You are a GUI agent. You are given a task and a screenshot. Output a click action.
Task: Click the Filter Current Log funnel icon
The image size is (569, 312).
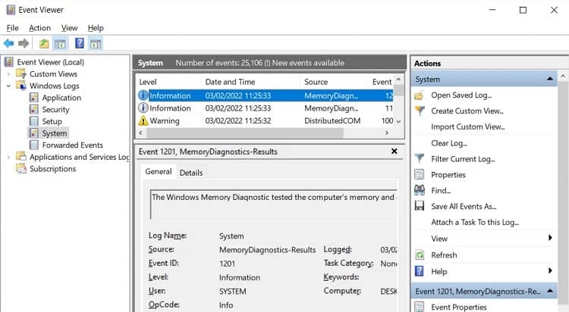tap(420, 159)
